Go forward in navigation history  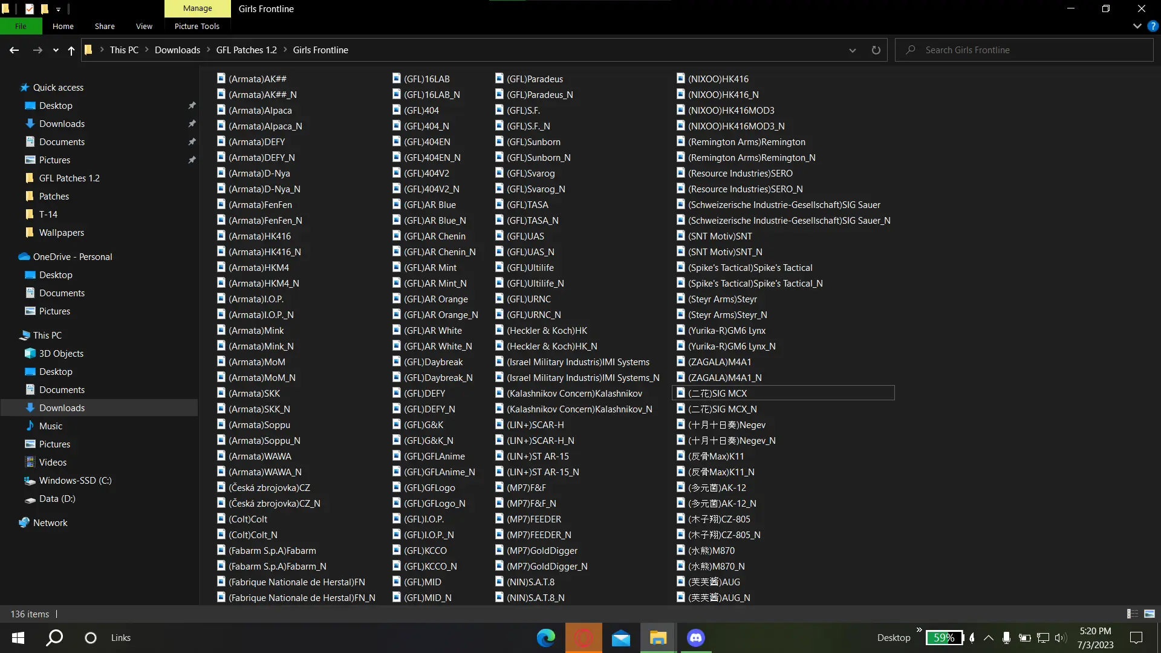tap(37, 50)
